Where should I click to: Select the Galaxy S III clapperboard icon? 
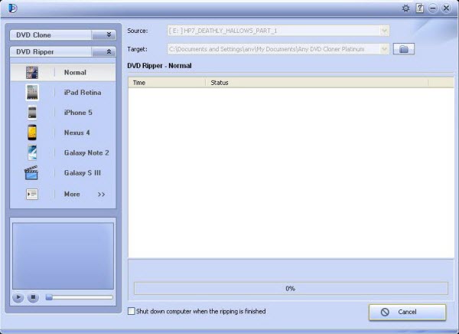pyautogui.click(x=31, y=172)
